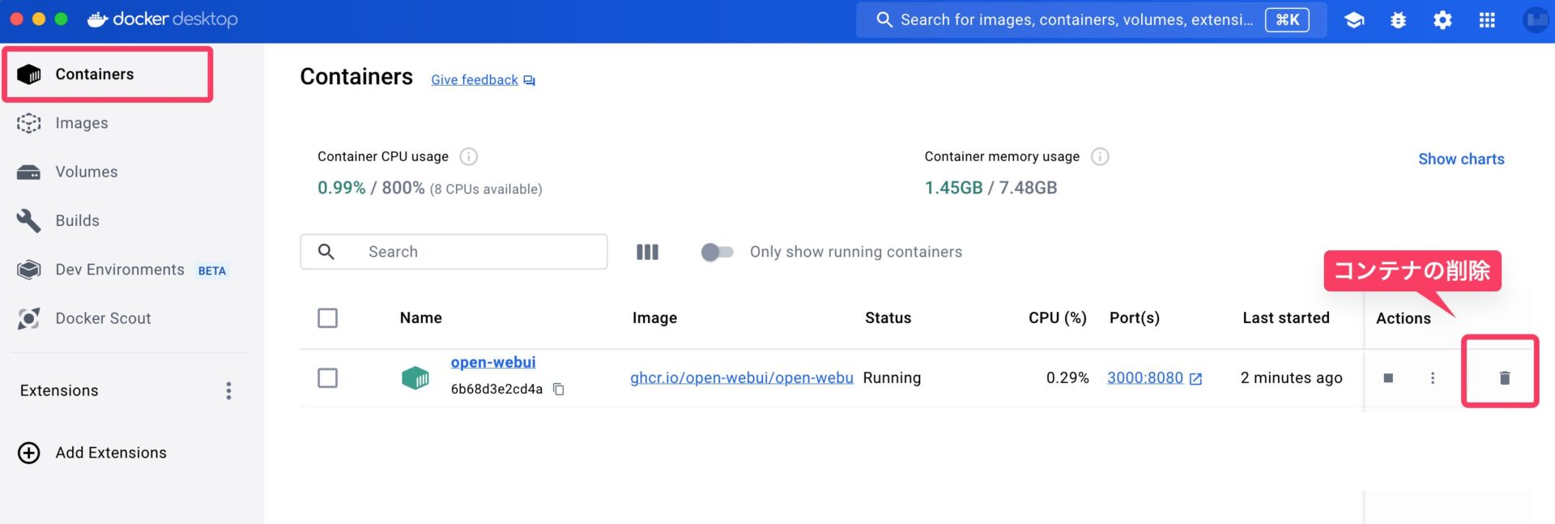Screen dimensions: 1555x524
Task: Click info icon next to Container CPU usage
Action: coord(468,156)
